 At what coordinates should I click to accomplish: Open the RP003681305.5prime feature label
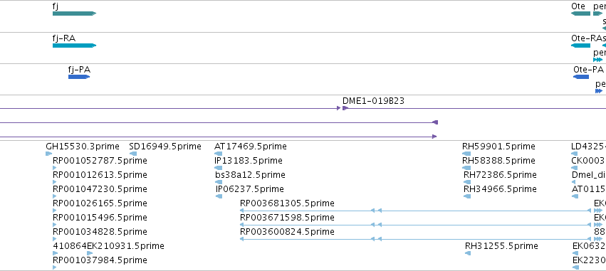pos(287,203)
